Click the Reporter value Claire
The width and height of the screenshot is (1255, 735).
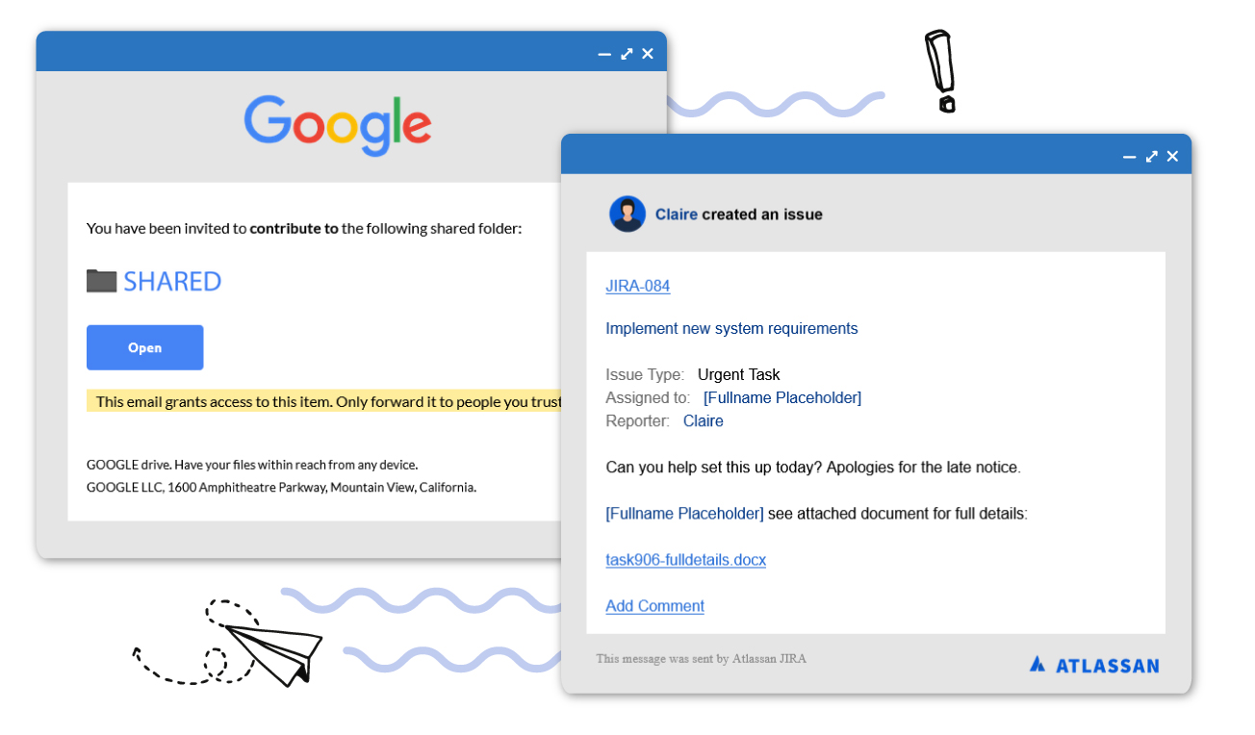click(703, 420)
